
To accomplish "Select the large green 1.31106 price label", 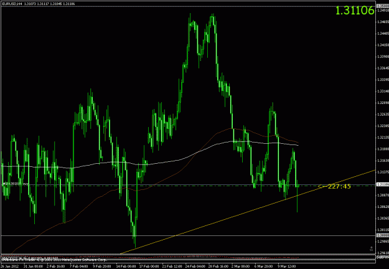I will 355,11.
